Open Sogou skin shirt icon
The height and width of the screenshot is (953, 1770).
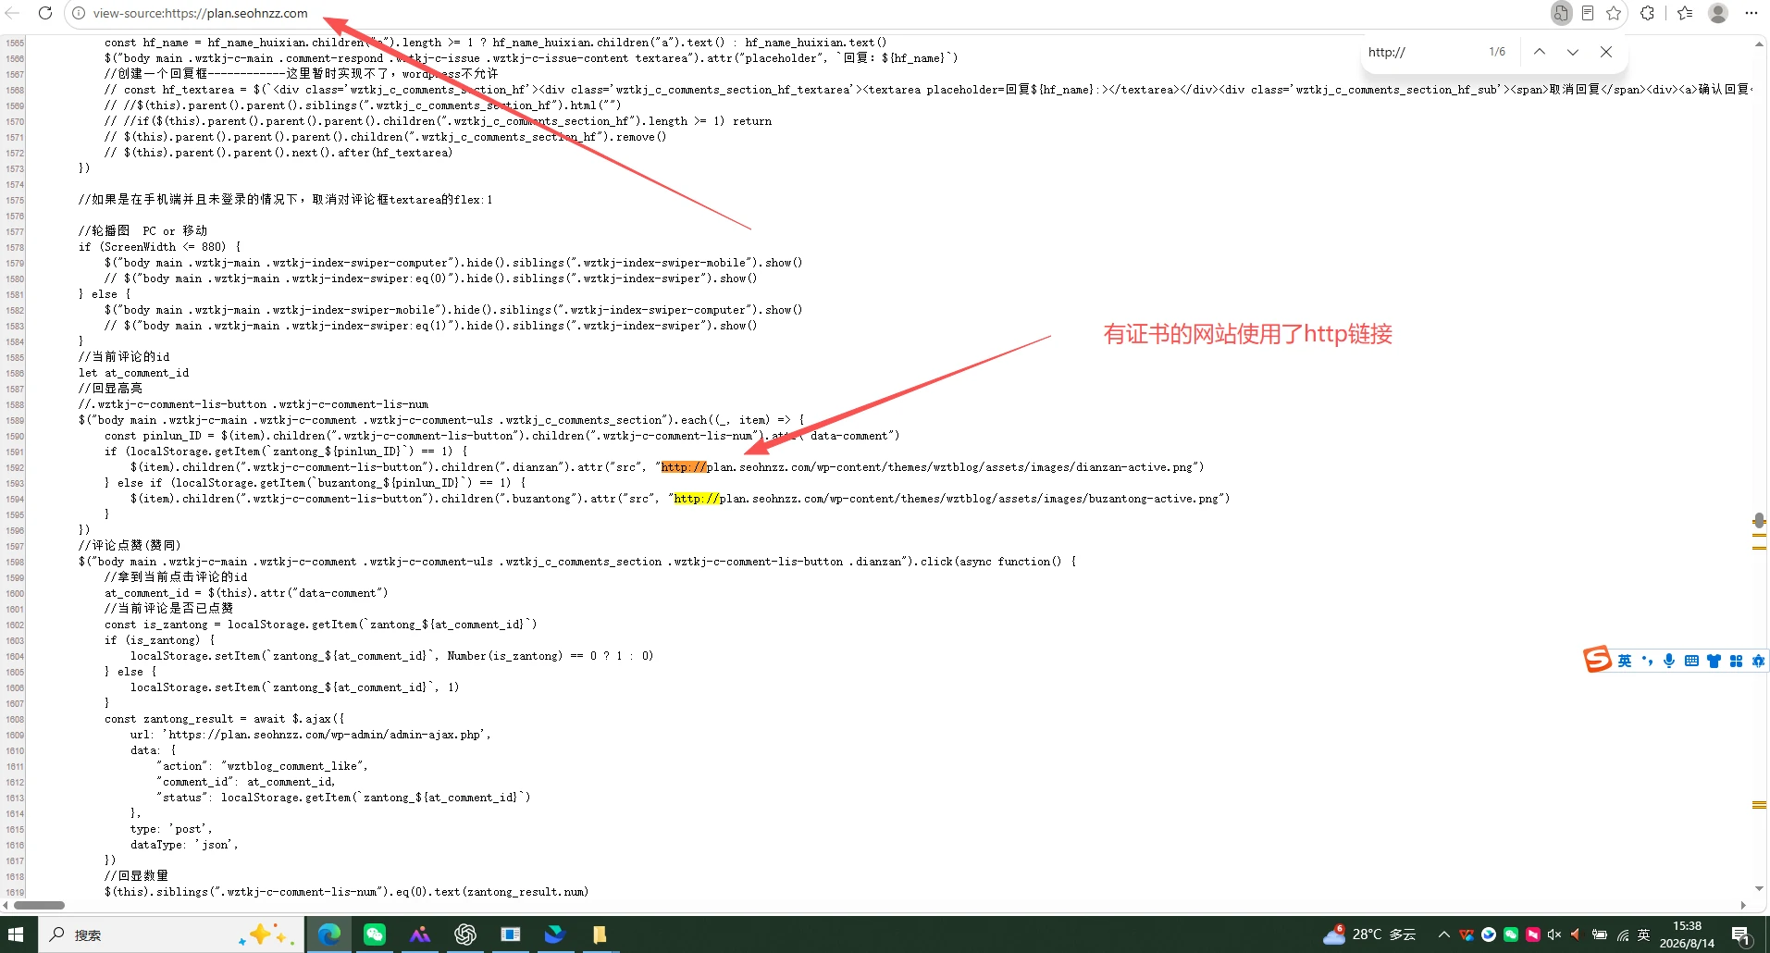[x=1714, y=661]
